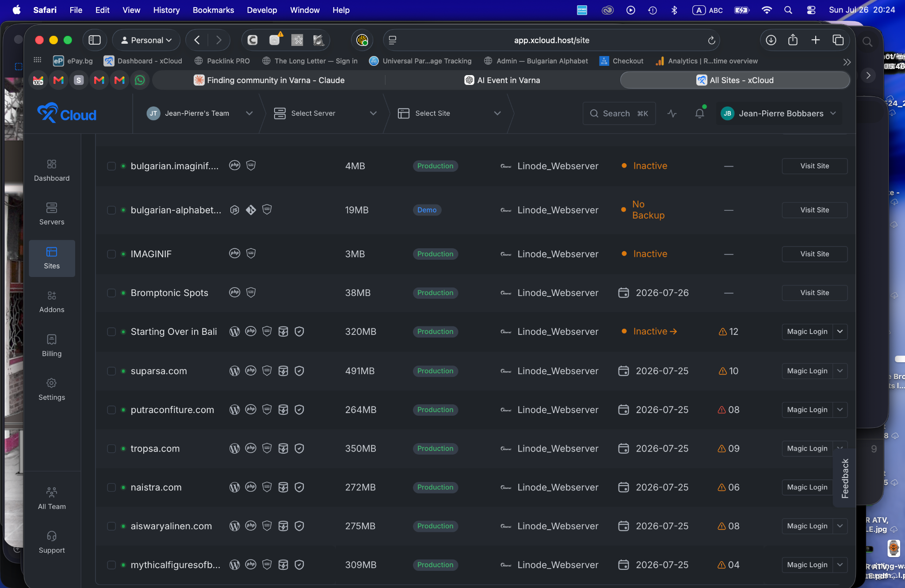Open Dashboard - xCloud bookmark
Screen dimensions: 905x588
point(143,61)
